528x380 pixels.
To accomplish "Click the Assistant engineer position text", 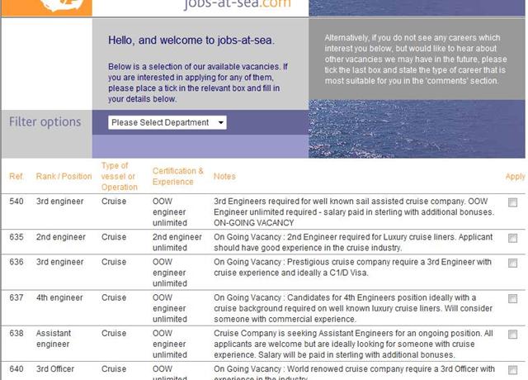I will coord(54,339).
